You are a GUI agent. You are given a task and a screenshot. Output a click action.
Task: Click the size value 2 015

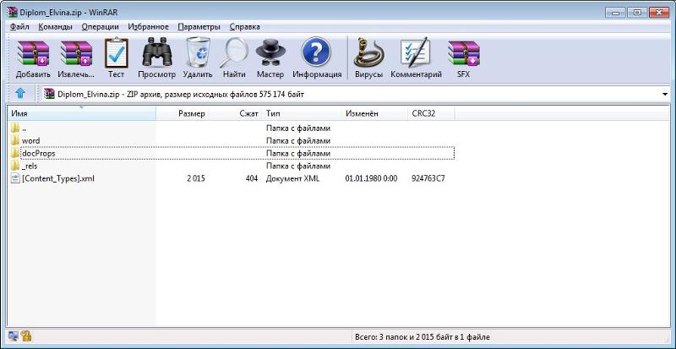tap(196, 178)
